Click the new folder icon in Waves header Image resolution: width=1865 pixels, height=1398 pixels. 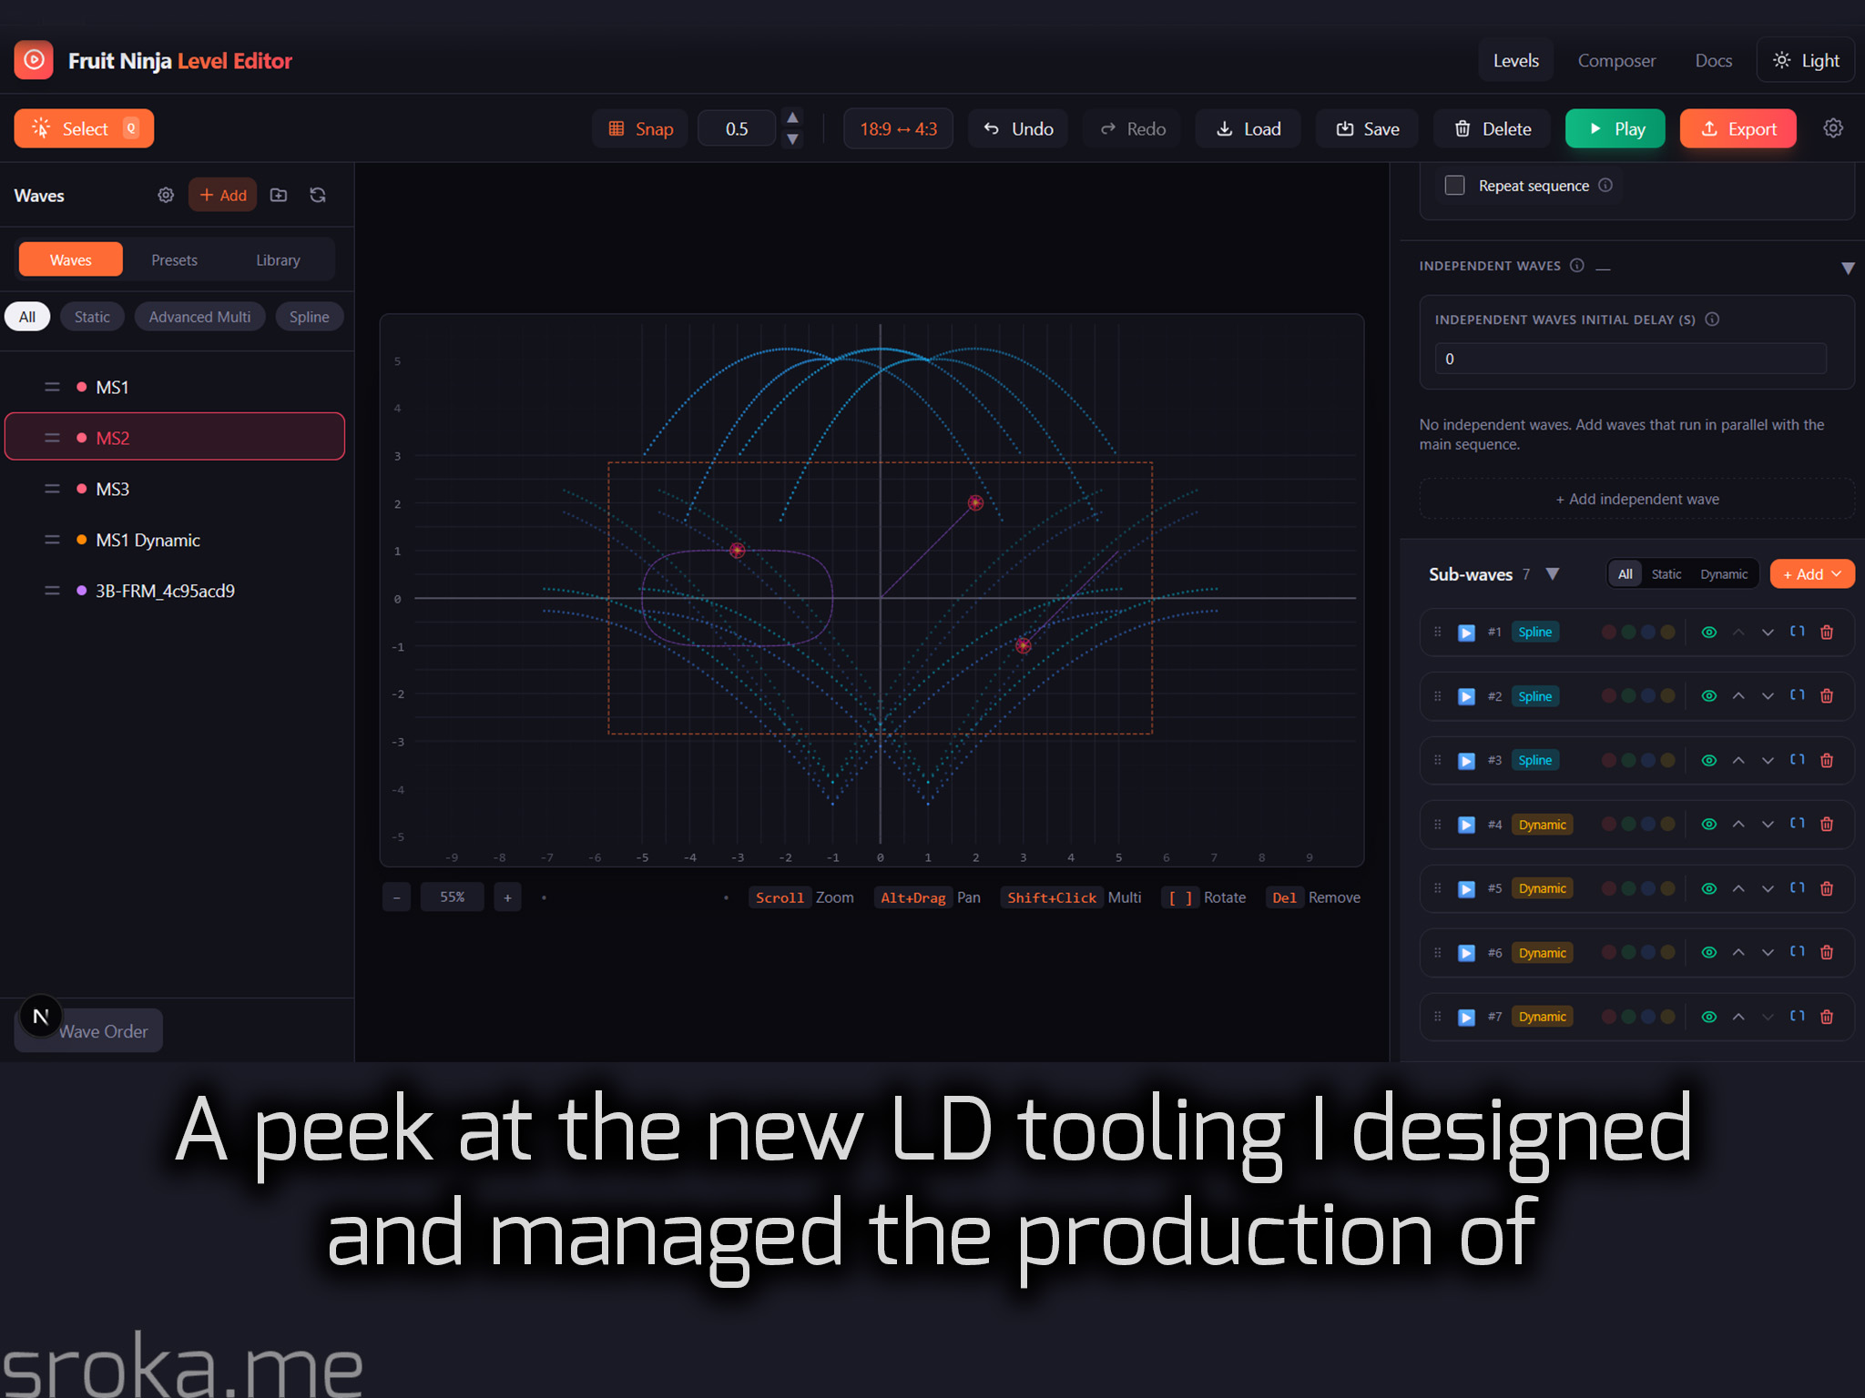click(x=279, y=195)
